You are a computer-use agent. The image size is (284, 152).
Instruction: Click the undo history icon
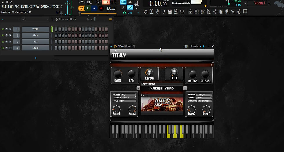tap(145, 12)
